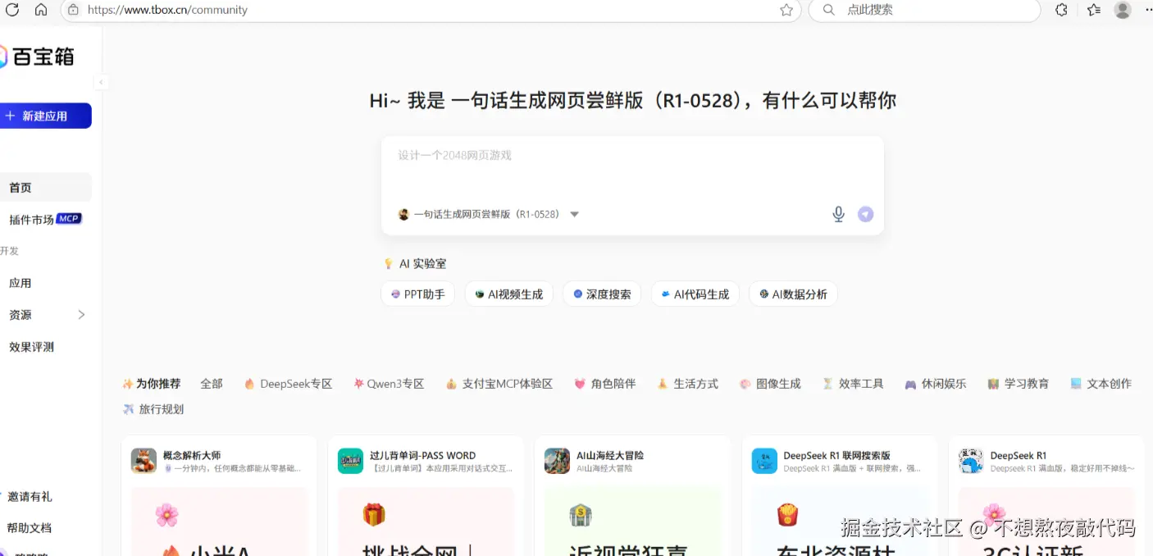Click the 概念解析大师 fox app icon
Screen dimensions: 1153x556
144,461
